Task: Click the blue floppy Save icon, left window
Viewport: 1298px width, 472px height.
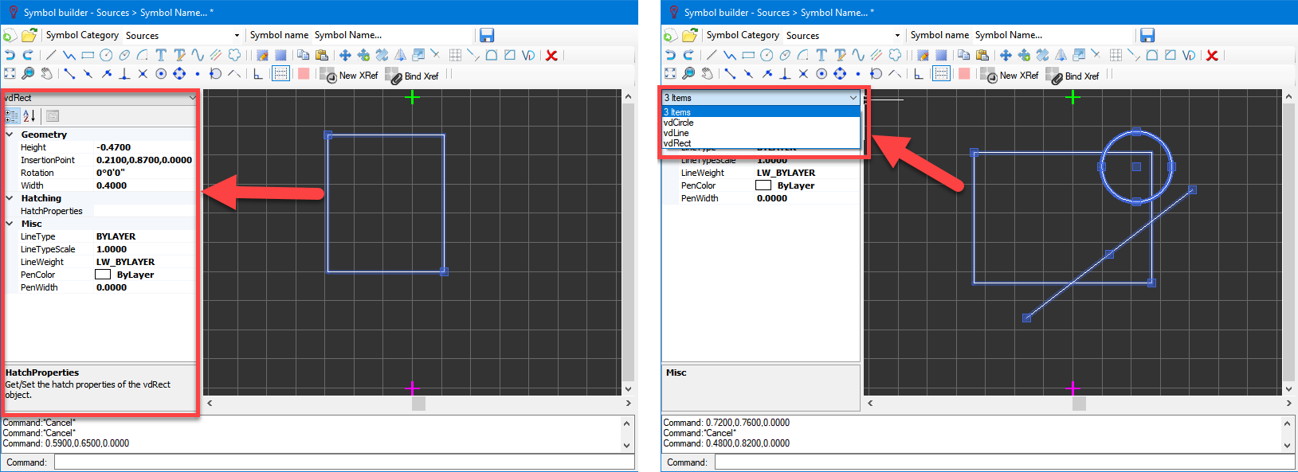Action: pyautogui.click(x=487, y=35)
